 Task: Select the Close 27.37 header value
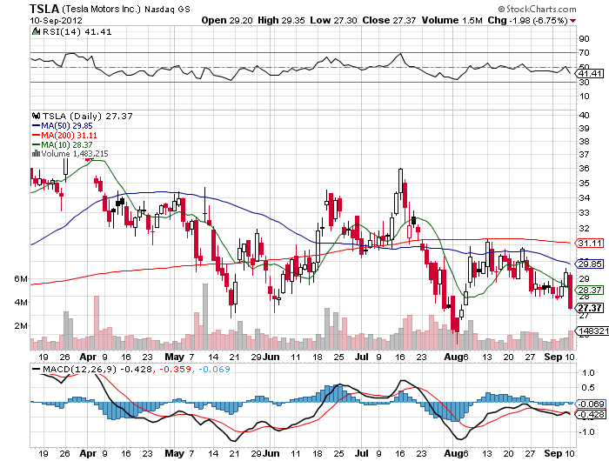(389, 21)
